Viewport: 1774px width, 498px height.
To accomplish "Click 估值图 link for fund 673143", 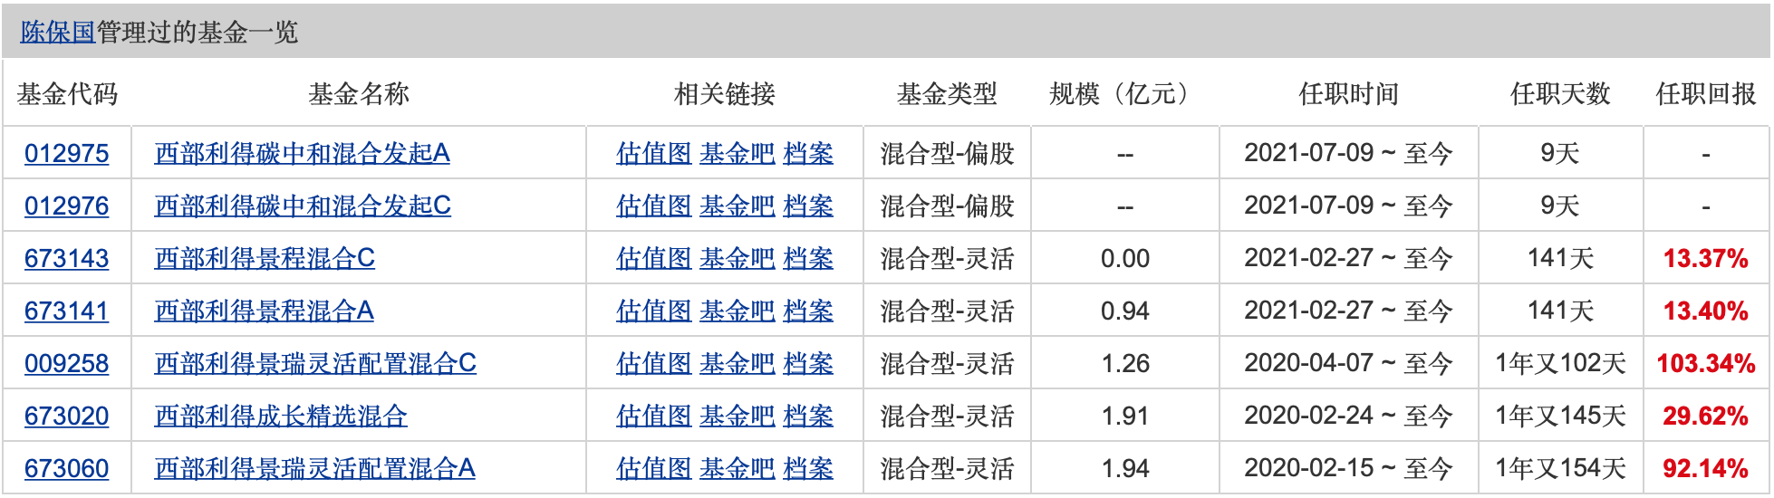I will (654, 258).
